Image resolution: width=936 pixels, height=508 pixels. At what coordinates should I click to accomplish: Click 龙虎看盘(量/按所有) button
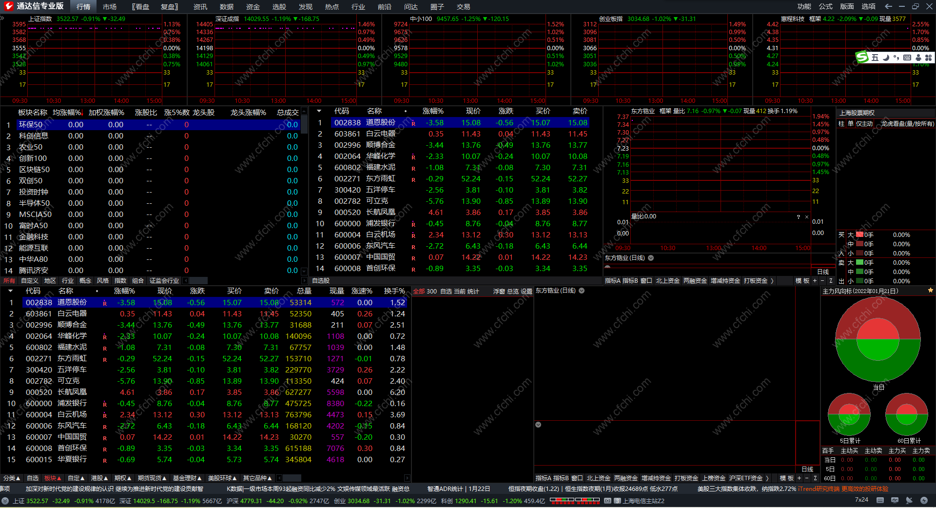pyautogui.click(x=907, y=124)
